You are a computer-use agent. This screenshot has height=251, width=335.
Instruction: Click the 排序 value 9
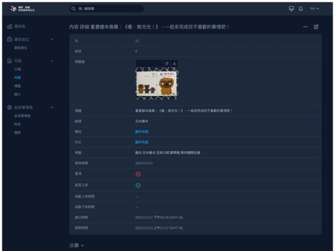click(136, 51)
